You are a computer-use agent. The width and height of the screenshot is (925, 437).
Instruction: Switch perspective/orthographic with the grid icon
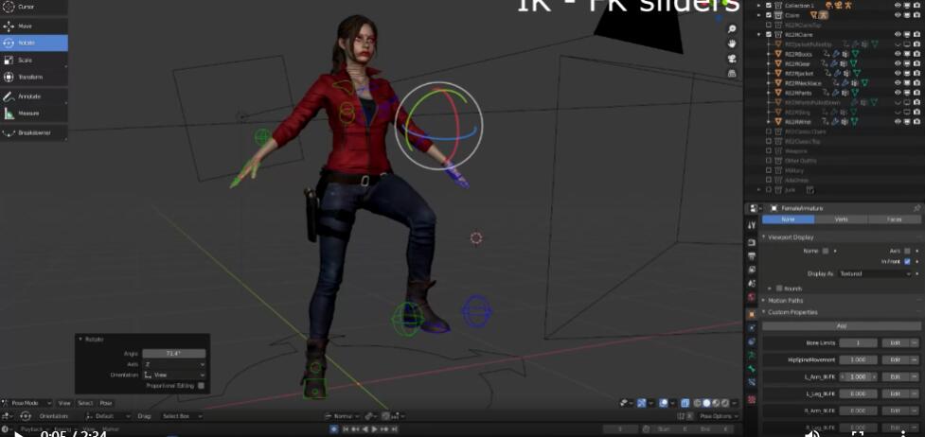[x=732, y=73]
